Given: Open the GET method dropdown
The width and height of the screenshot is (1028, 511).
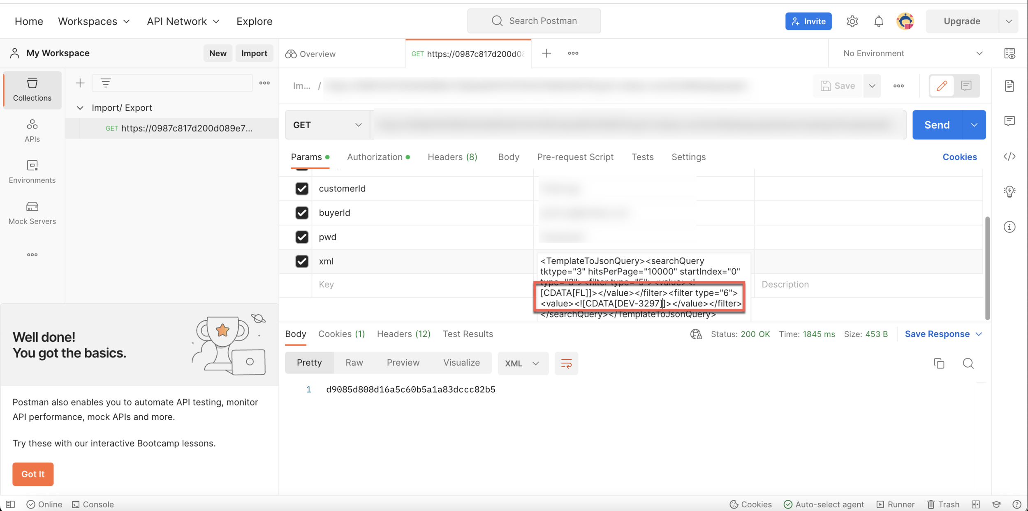Looking at the screenshot, I should [327, 125].
